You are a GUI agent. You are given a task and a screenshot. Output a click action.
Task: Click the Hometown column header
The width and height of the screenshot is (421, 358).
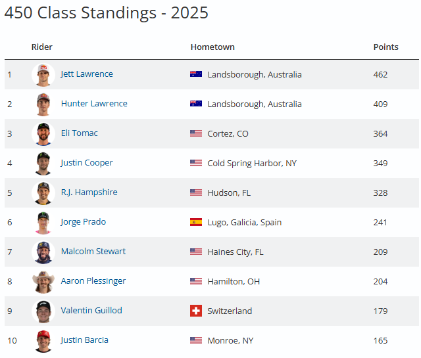pos(212,47)
